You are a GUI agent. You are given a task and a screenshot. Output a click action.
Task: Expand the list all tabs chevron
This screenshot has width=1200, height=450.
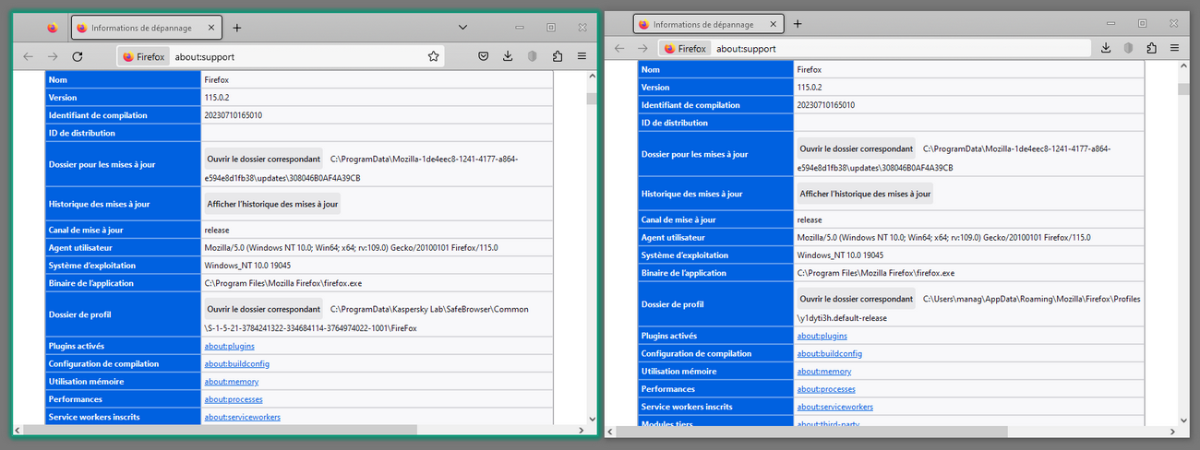coord(462,28)
